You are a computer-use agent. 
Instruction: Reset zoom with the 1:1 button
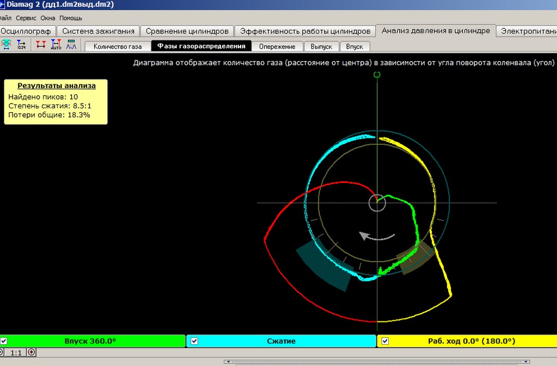tap(16, 352)
